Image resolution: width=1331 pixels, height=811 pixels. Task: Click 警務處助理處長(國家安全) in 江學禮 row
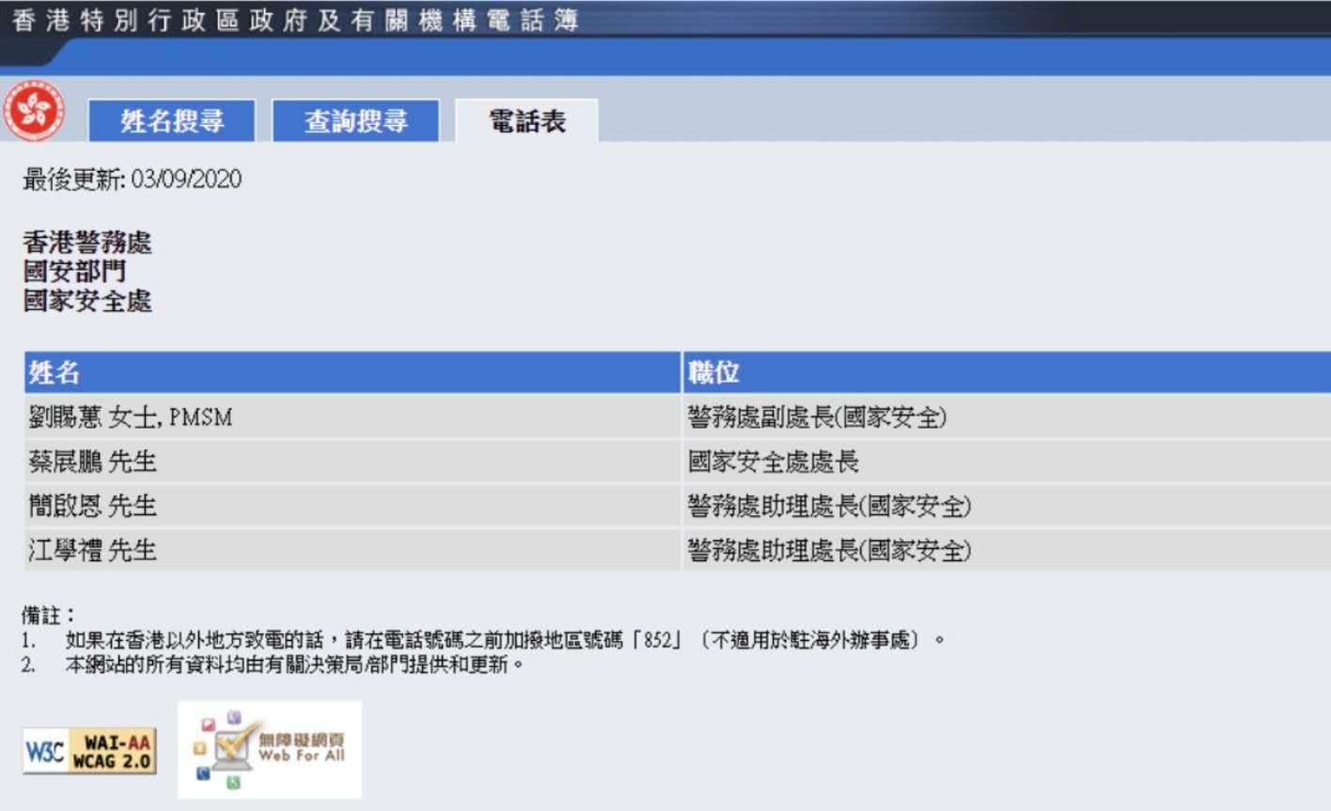tap(829, 550)
